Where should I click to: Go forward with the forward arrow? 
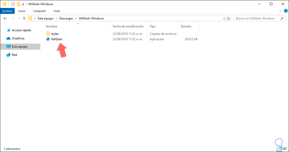(x=13, y=18)
